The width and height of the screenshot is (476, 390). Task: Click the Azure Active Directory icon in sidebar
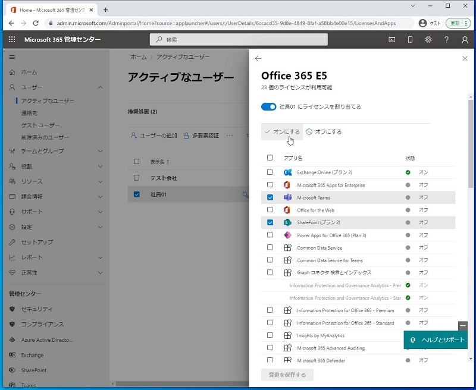[12, 339]
